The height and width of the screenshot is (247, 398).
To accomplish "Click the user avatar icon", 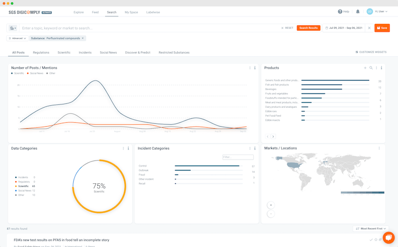I will [x=370, y=11].
